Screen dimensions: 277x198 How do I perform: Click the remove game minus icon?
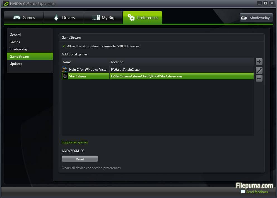pyautogui.click(x=259, y=78)
